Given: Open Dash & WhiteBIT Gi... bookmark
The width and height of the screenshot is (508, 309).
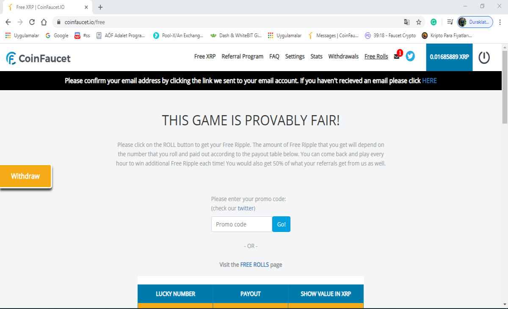Looking at the screenshot, I should 236,36.
